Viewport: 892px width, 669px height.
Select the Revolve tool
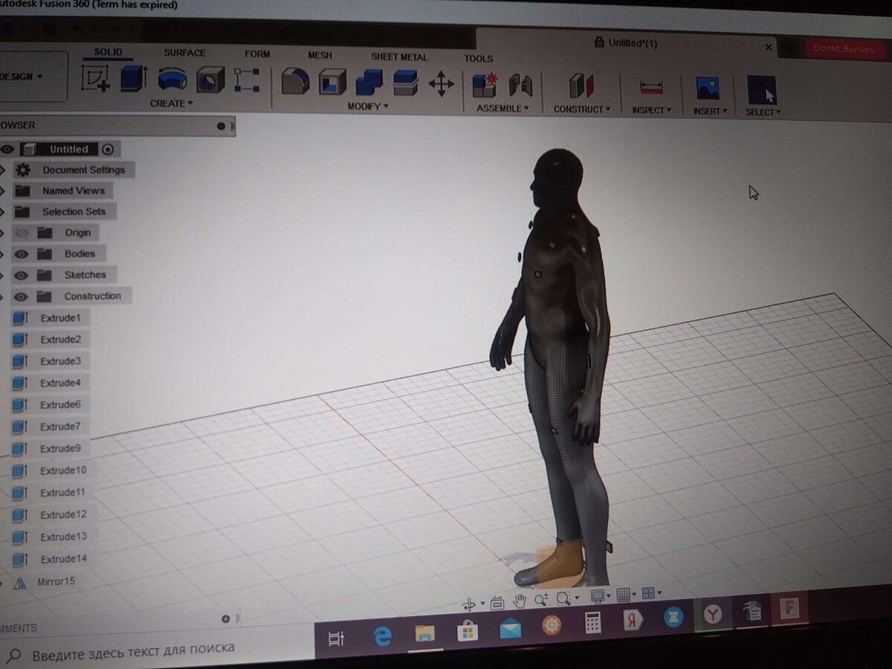tap(172, 79)
